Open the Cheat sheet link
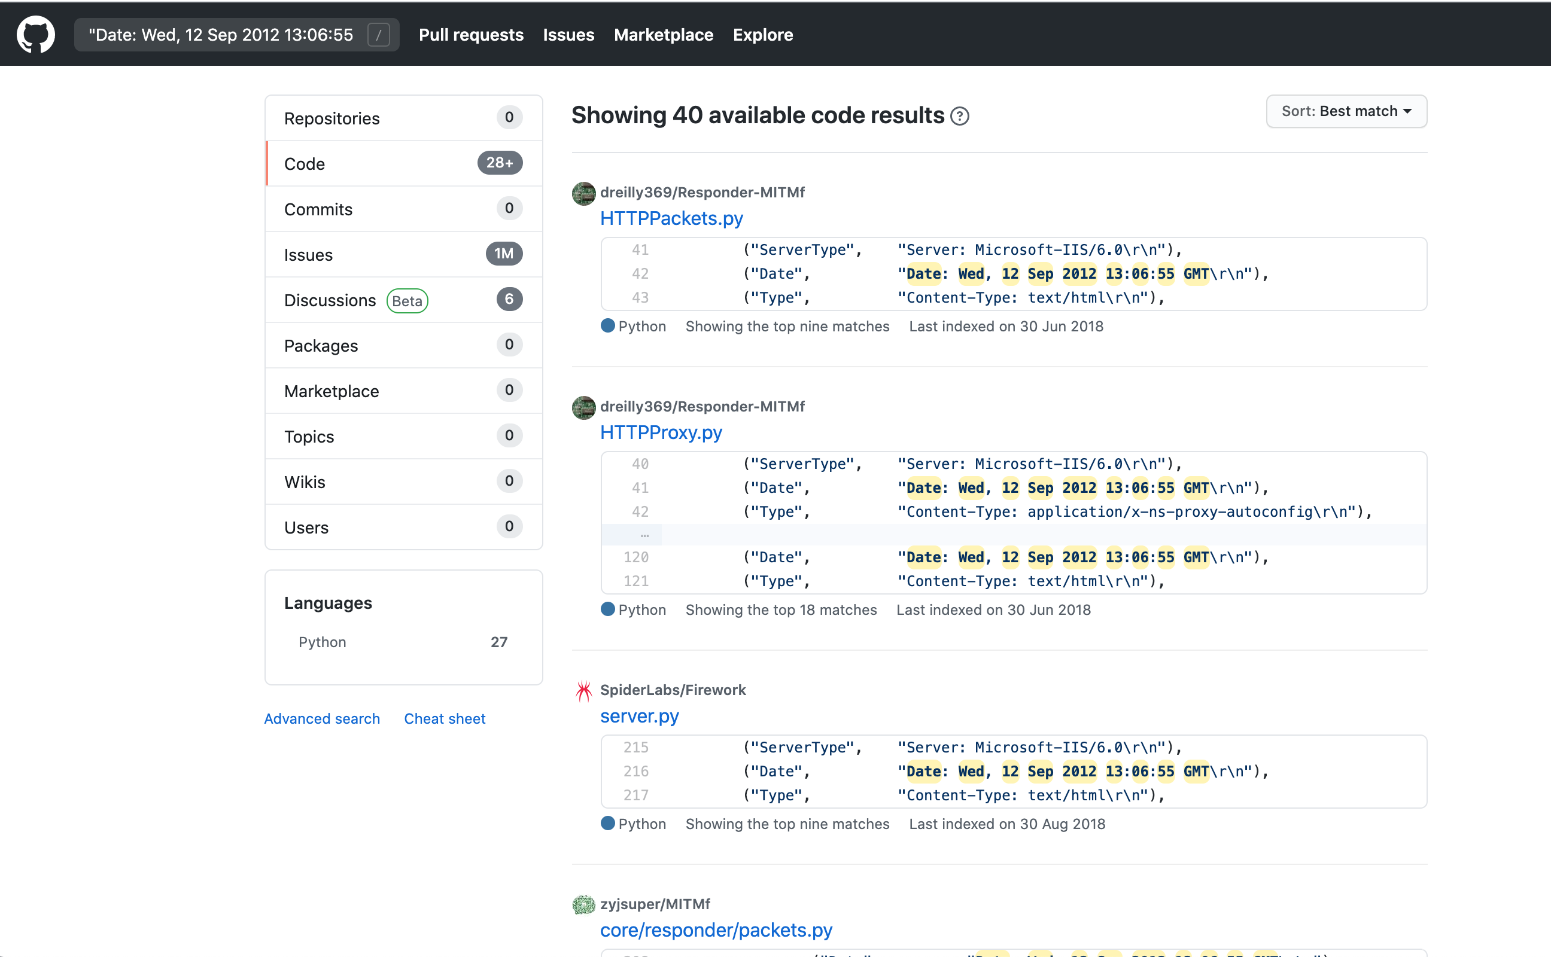1551x957 pixels. click(445, 718)
